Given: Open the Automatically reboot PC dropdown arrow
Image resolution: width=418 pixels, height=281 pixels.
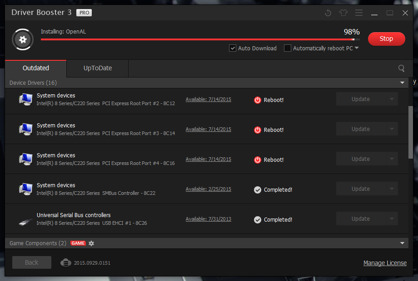Looking at the screenshot, I should pyautogui.click(x=357, y=48).
